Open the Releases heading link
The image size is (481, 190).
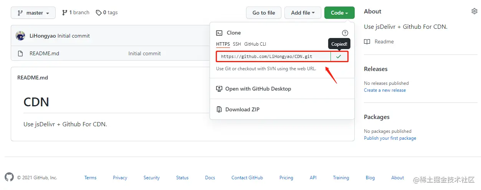(x=376, y=69)
